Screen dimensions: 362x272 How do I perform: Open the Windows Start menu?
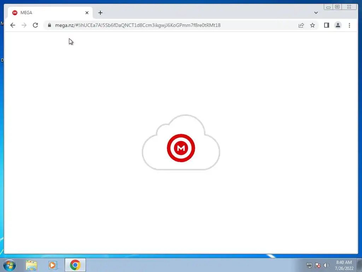(x=10, y=265)
